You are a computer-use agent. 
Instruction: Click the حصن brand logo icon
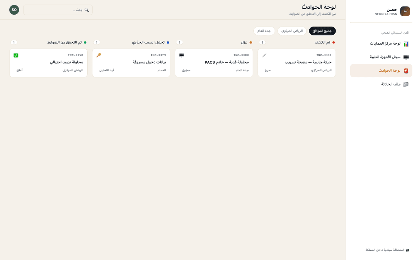click(x=405, y=11)
